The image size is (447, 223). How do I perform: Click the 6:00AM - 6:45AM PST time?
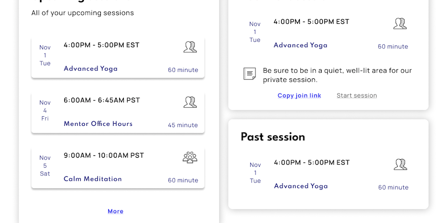[x=102, y=100]
